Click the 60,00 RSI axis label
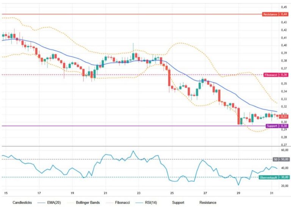The image size is (291, 207). coord(285,150)
